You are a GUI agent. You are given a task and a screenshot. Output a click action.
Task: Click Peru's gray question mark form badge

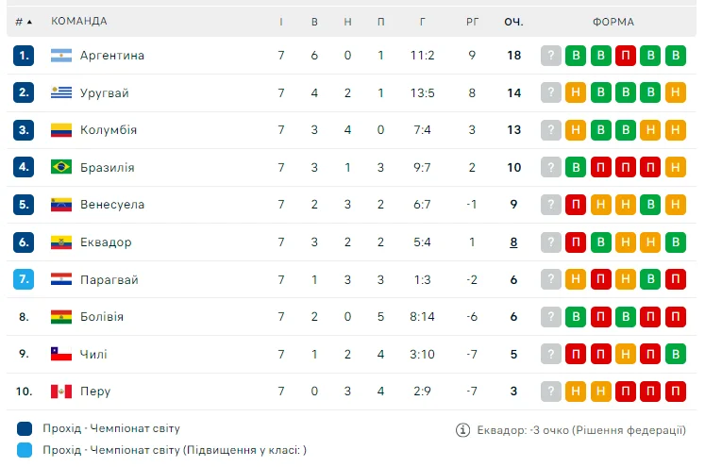click(552, 392)
